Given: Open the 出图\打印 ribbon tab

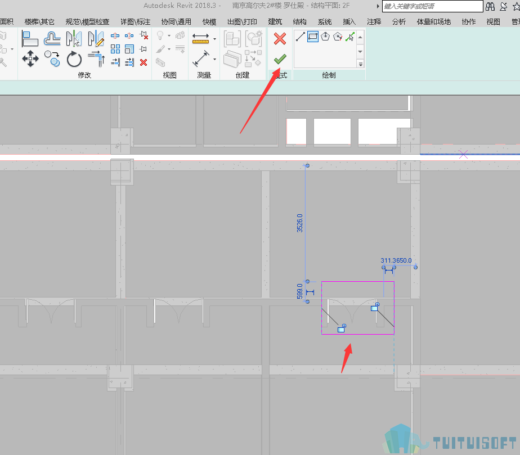Looking at the screenshot, I should (242, 22).
